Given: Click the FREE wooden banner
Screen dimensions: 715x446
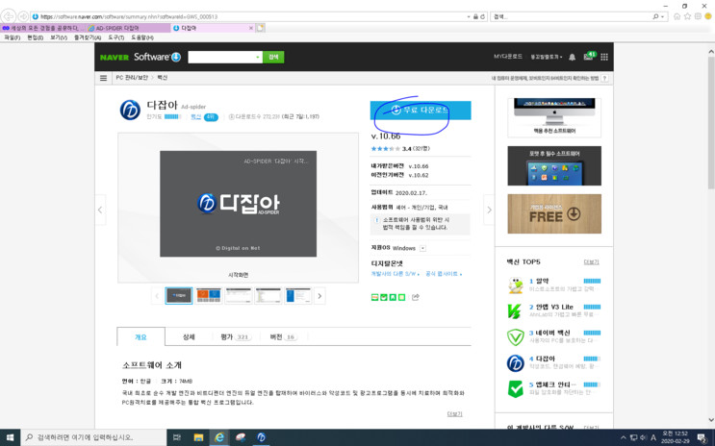Looking at the screenshot, I should (x=554, y=213).
